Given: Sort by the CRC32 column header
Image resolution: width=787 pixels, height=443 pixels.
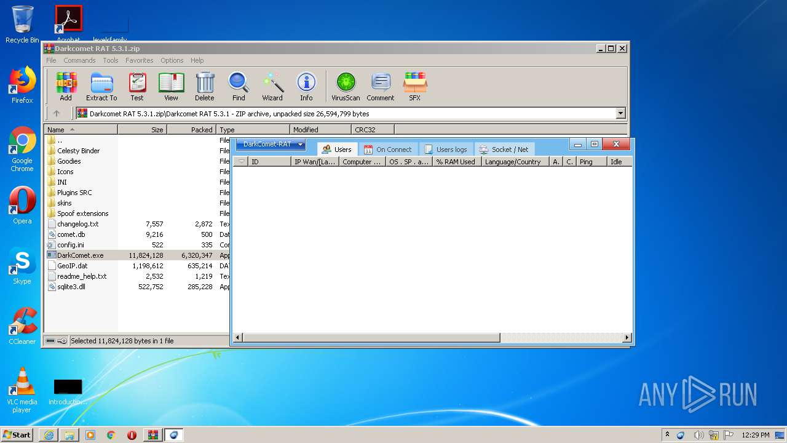Looking at the screenshot, I should [x=373, y=130].
